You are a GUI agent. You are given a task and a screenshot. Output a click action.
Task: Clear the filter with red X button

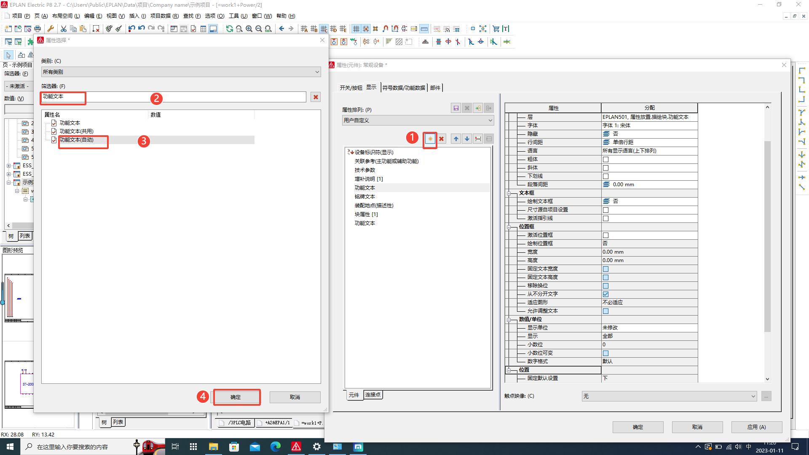316,97
